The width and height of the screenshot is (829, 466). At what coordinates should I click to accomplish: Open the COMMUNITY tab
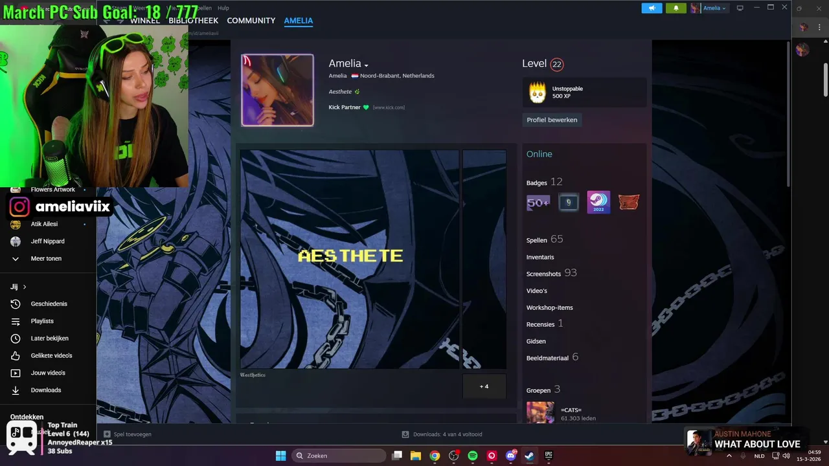pyautogui.click(x=251, y=21)
